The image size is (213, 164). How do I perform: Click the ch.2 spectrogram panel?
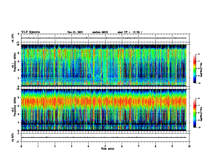click(104, 110)
